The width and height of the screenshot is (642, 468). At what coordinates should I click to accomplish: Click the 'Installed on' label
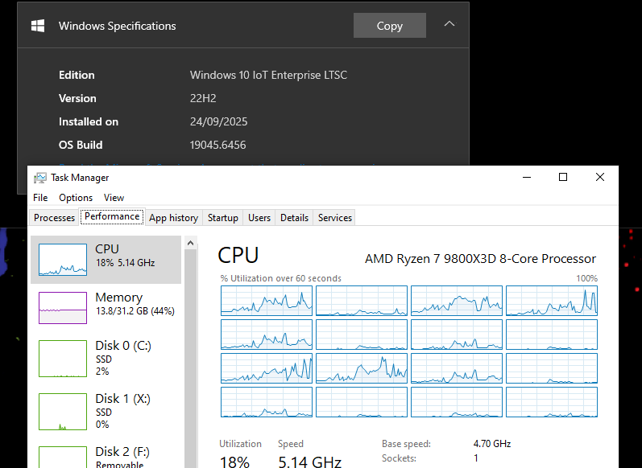89,121
